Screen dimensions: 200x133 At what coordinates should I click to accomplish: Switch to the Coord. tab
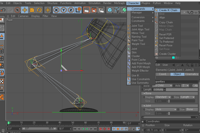(x=162, y=74)
